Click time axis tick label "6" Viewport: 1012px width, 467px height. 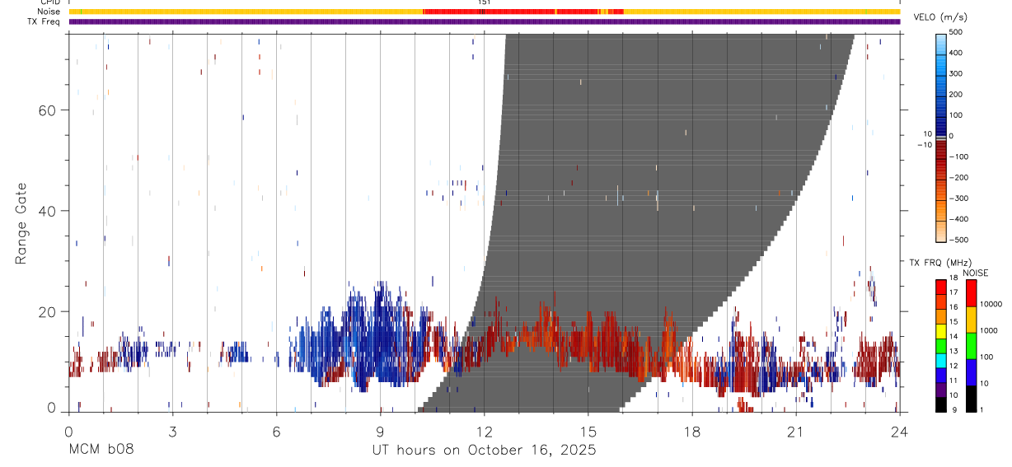click(x=276, y=432)
